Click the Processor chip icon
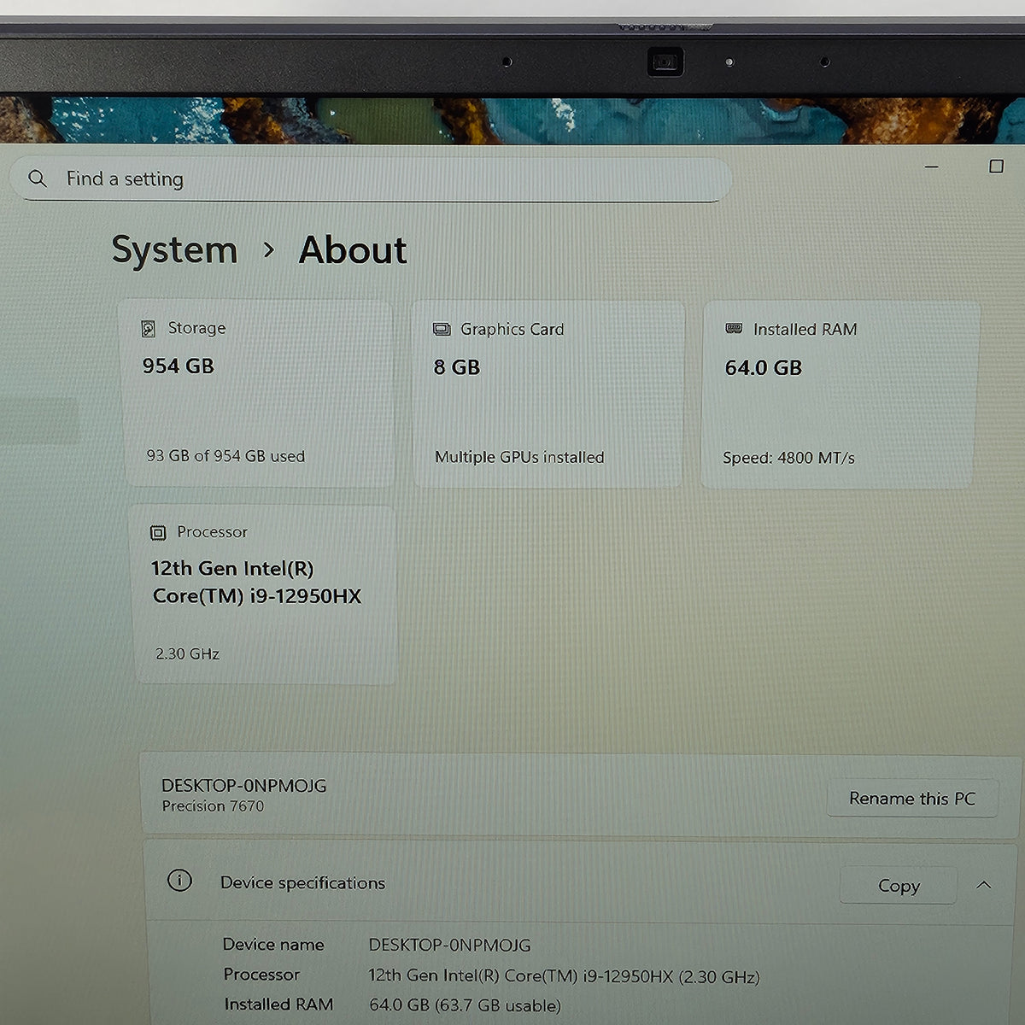The image size is (1025, 1025). [x=158, y=533]
